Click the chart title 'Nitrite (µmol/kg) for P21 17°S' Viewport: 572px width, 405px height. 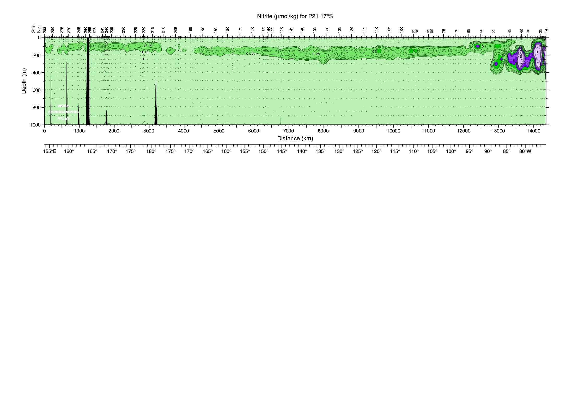(295, 16)
